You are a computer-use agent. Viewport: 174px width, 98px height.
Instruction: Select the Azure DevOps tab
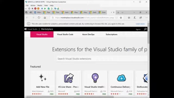pos(88,35)
